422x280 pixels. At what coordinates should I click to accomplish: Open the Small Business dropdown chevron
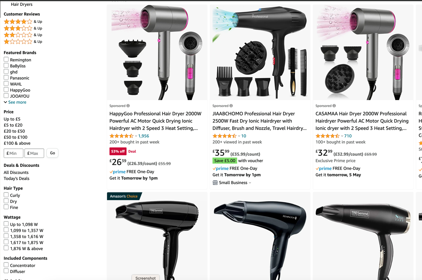point(250,183)
